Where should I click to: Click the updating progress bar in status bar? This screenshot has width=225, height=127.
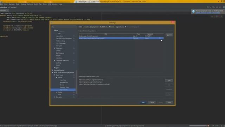[198, 126]
